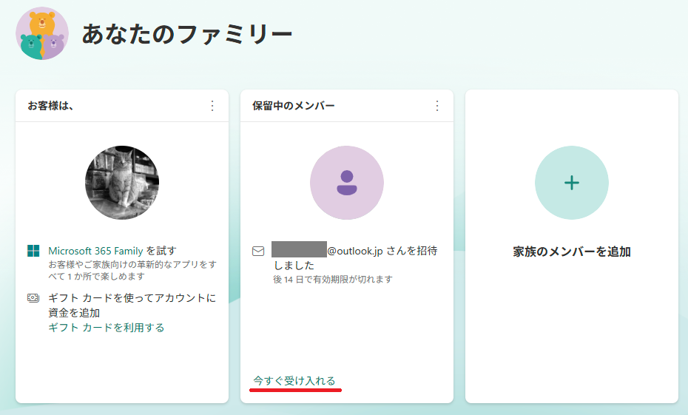The width and height of the screenshot is (688, 415).
Task: Click the envelope mail icon
Action: click(x=258, y=252)
